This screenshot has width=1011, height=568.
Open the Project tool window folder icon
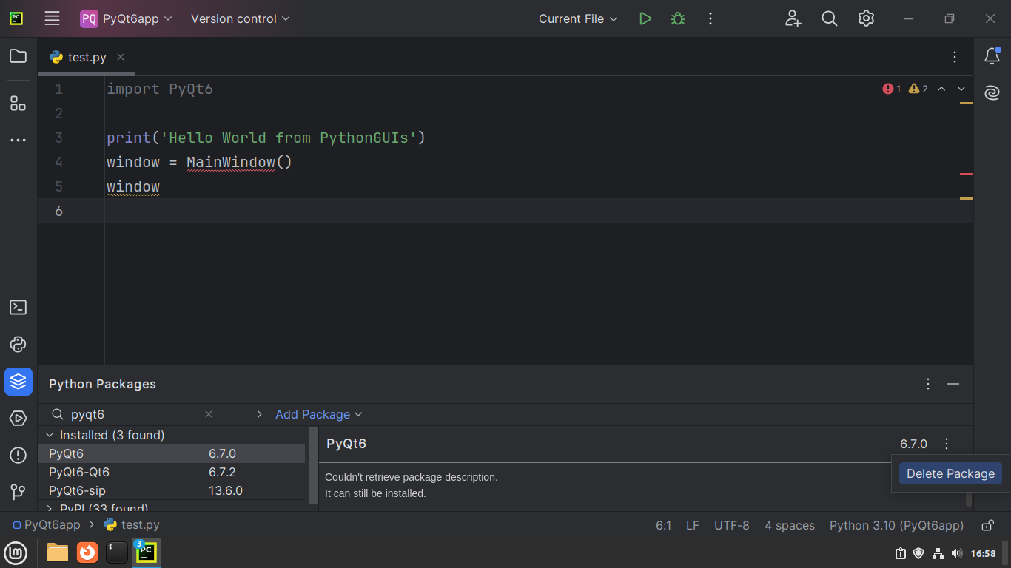click(19, 56)
